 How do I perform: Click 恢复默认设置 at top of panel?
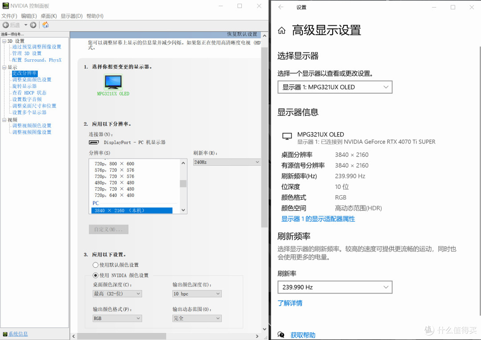coord(242,34)
